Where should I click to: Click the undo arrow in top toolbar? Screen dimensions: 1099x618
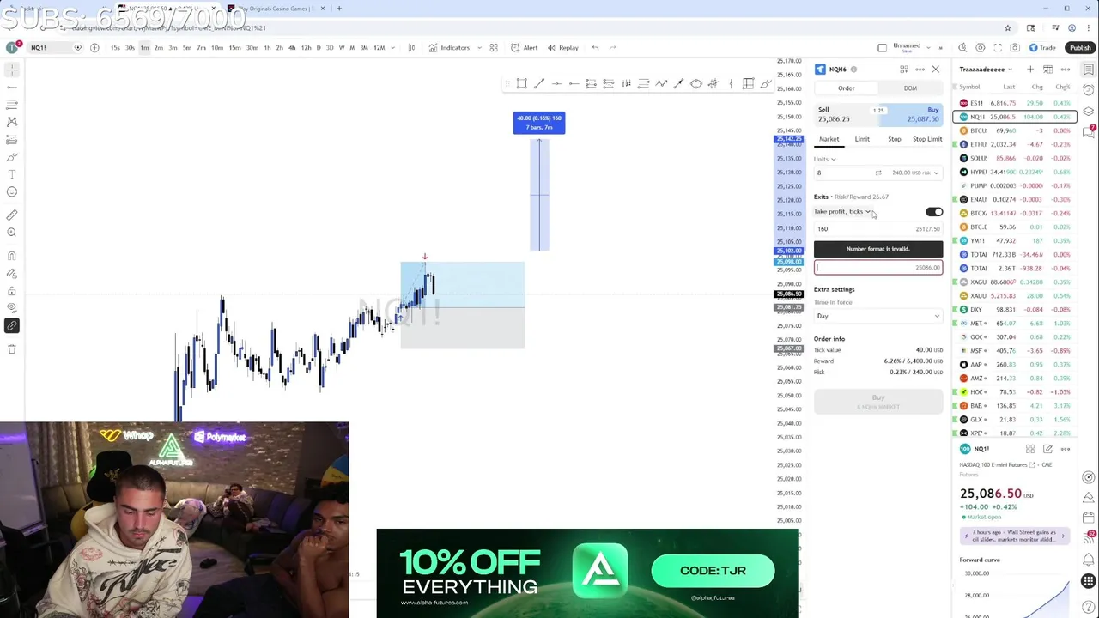point(595,48)
